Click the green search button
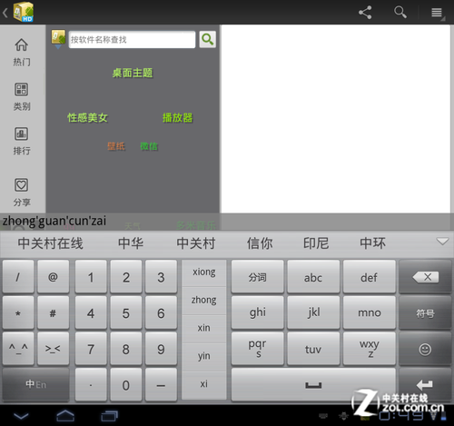The width and height of the screenshot is (454, 426). click(x=208, y=39)
